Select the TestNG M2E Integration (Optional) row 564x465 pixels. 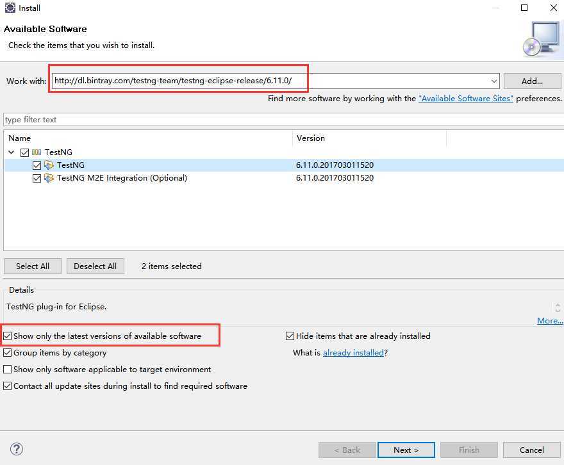tap(284, 178)
